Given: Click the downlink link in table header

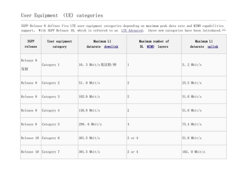Looking at the screenshot, I should click(x=111, y=47).
